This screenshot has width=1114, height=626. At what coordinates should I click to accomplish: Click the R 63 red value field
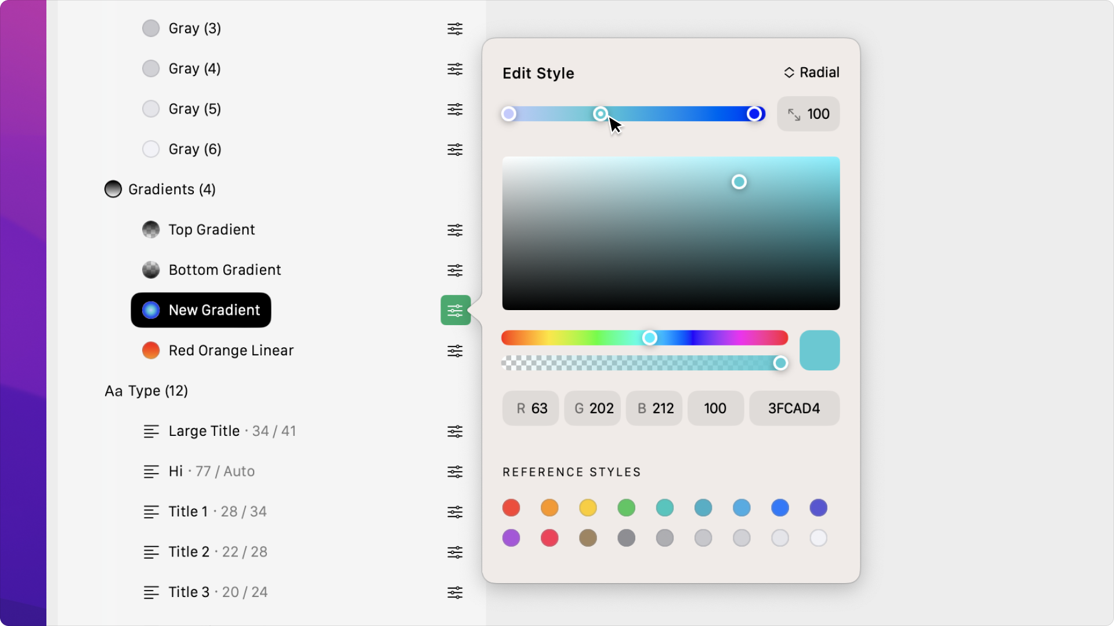point(531,409)
